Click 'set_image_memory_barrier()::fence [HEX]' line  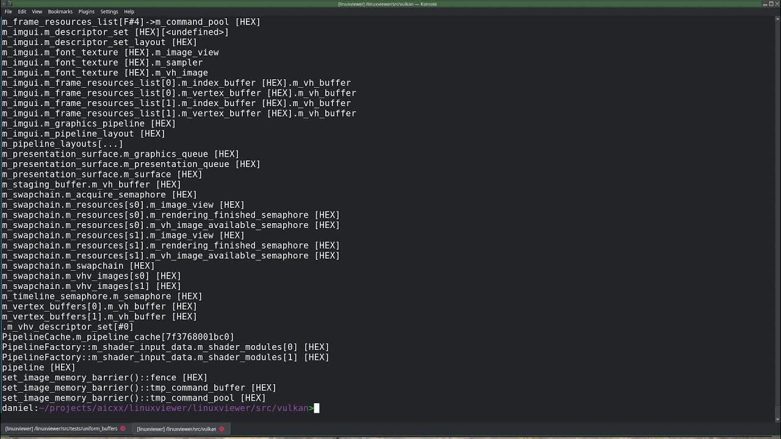click(x=104, y=377)
